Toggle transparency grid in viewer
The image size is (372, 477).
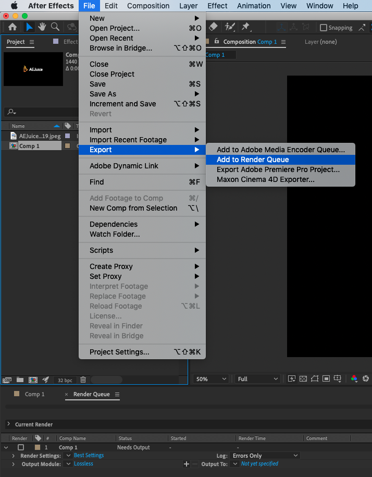tap(303, 379)
